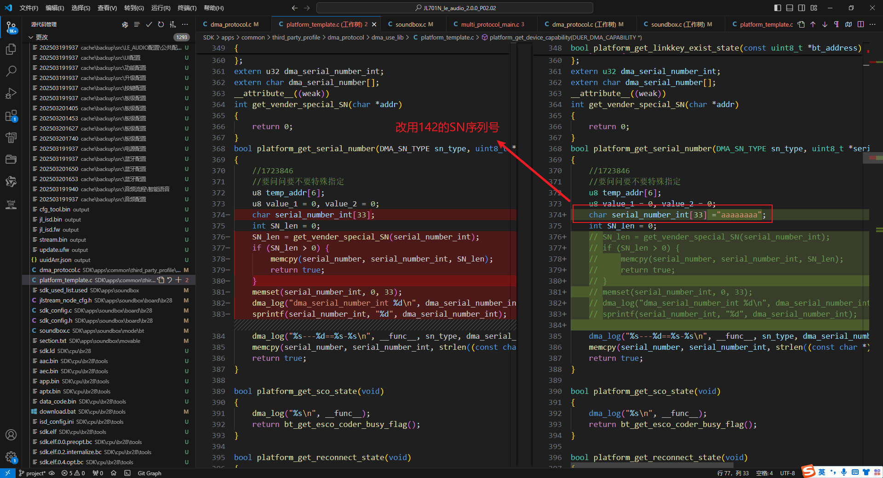This screenshot has height=478, width=883.
Task: Click errors and warnings status item
Action: click(73, 473)
